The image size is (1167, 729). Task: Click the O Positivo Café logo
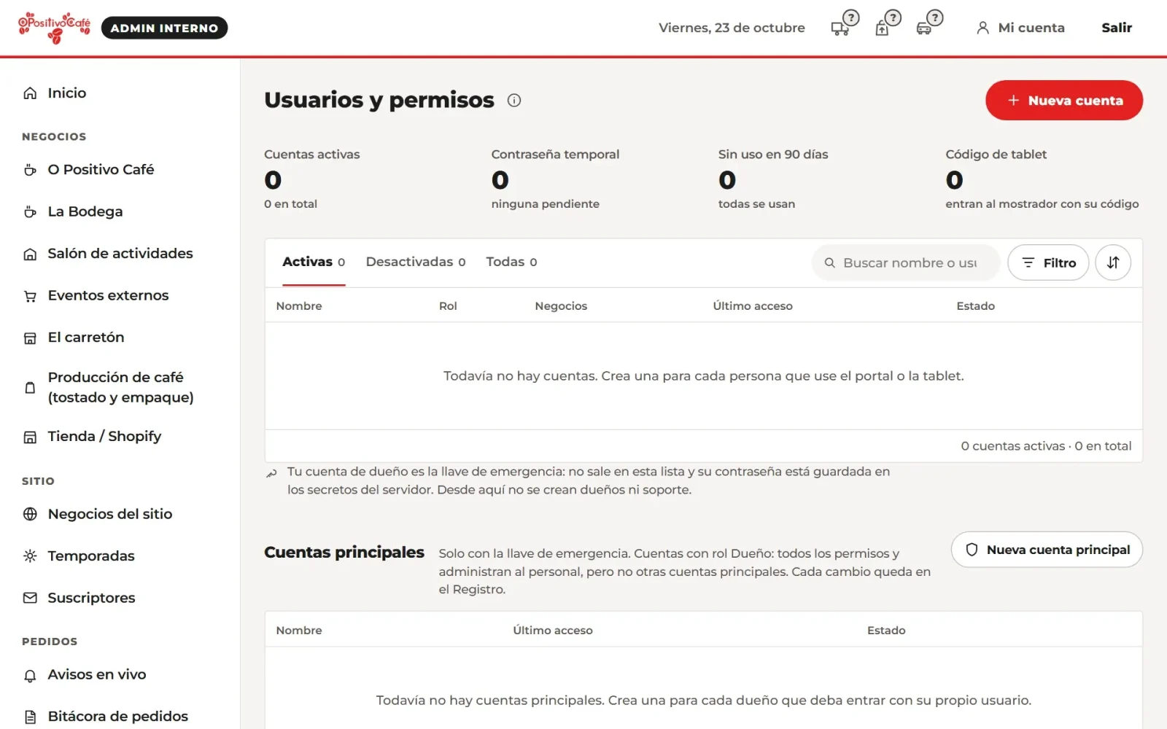pyautogui.click(x=55, y=28)
